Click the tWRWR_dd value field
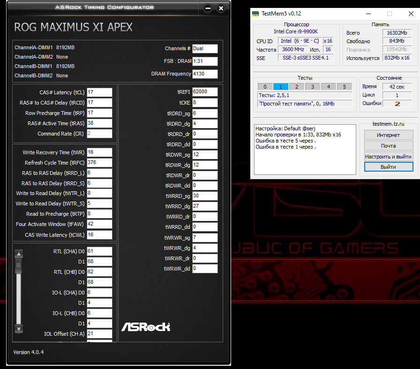Image resolution: width=420 pixels, height=369 pixels. point(205,269)
